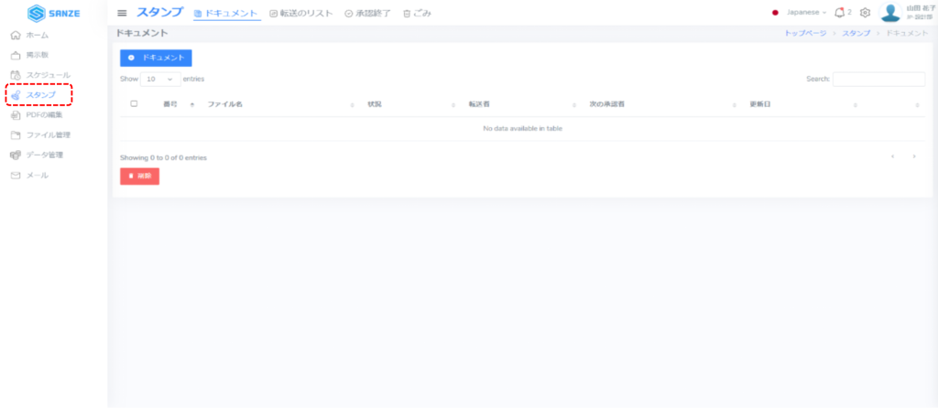
Task: Click the Search input field
Action: click(878, 80)
